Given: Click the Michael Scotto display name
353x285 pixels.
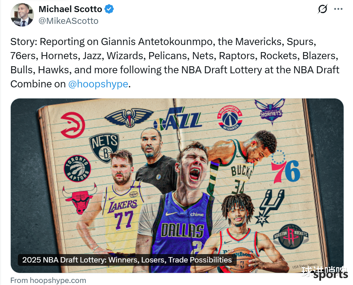Looking at the screenshot, I should click(70, 9).
